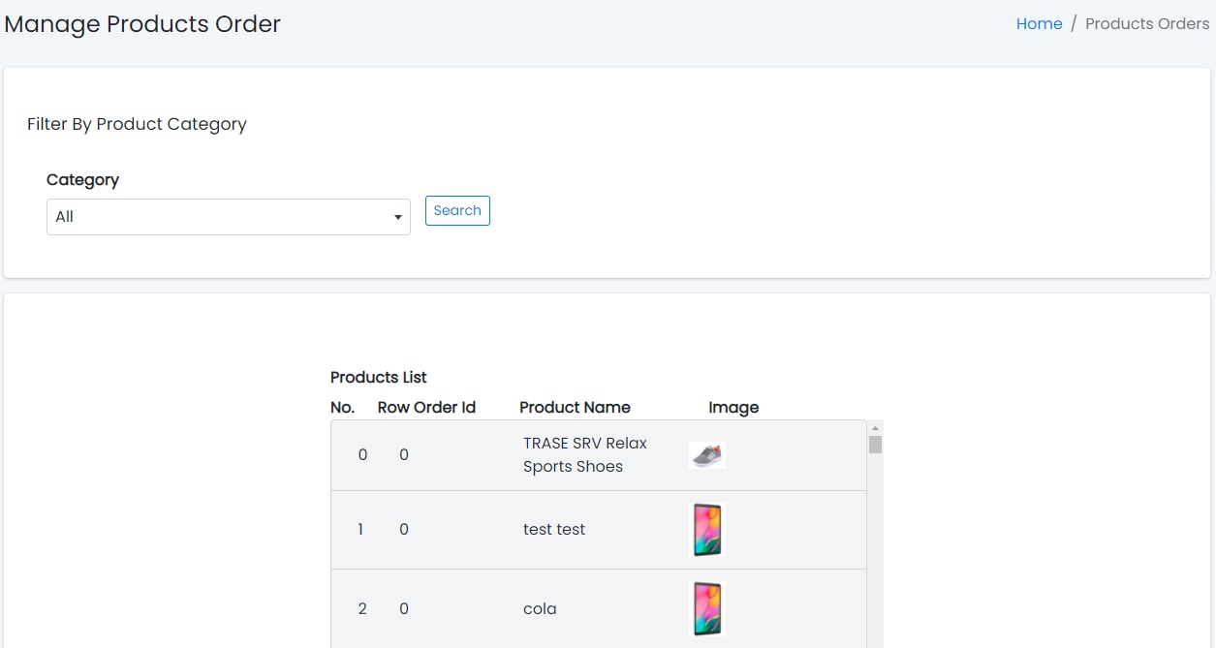Click the Image column header
The image size is (1216, 648).
click(x=733, y=408)
